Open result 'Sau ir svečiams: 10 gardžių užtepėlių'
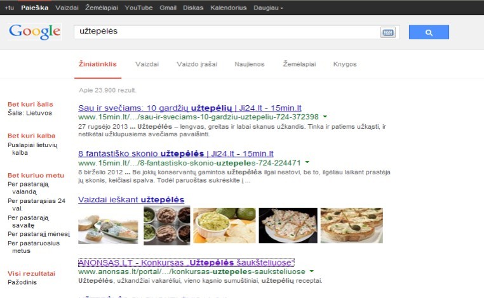Image resolution: width=484 pixels, height=298 pixels. pyautogui.click(x=190, y=108)
